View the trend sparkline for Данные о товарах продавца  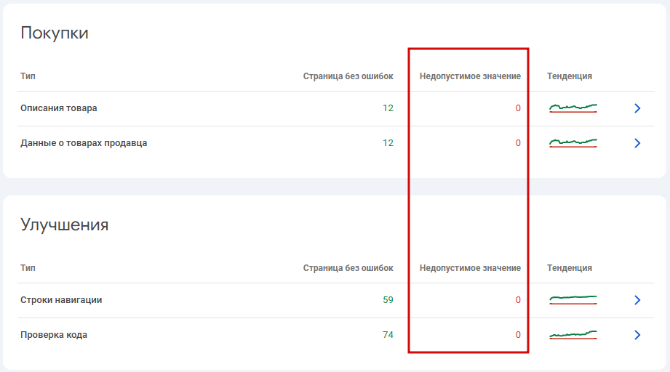(x=573, y=143)
